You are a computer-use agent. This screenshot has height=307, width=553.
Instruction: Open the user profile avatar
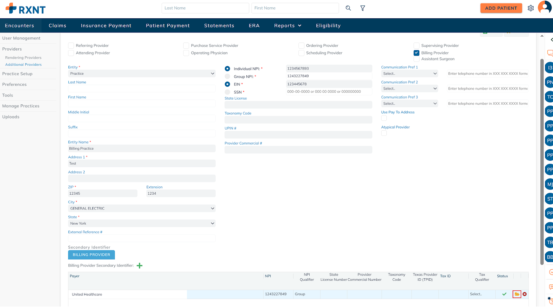point(545,7)
